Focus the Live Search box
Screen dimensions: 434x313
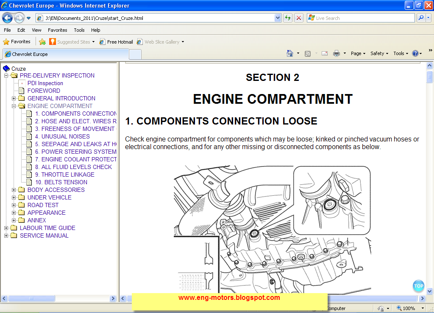361,18
